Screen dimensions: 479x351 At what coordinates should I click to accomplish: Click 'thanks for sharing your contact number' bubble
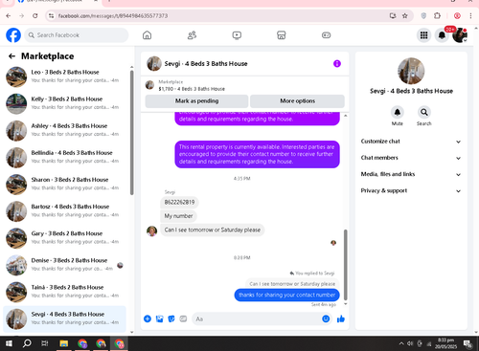pyautogui.click(x=286, y=295)
